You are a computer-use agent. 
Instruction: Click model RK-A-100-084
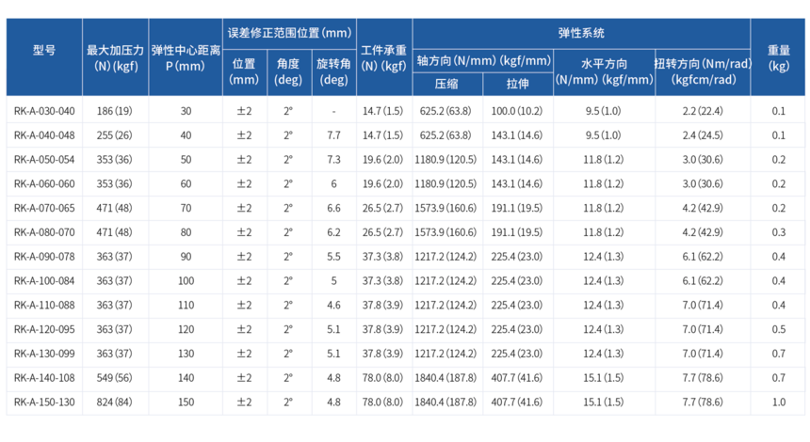(44, 280)
